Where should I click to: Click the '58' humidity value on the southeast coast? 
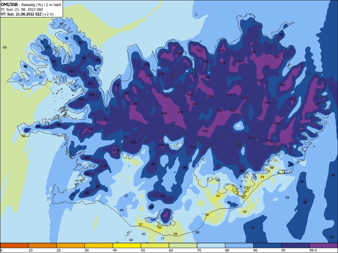(x=207, y=215)
